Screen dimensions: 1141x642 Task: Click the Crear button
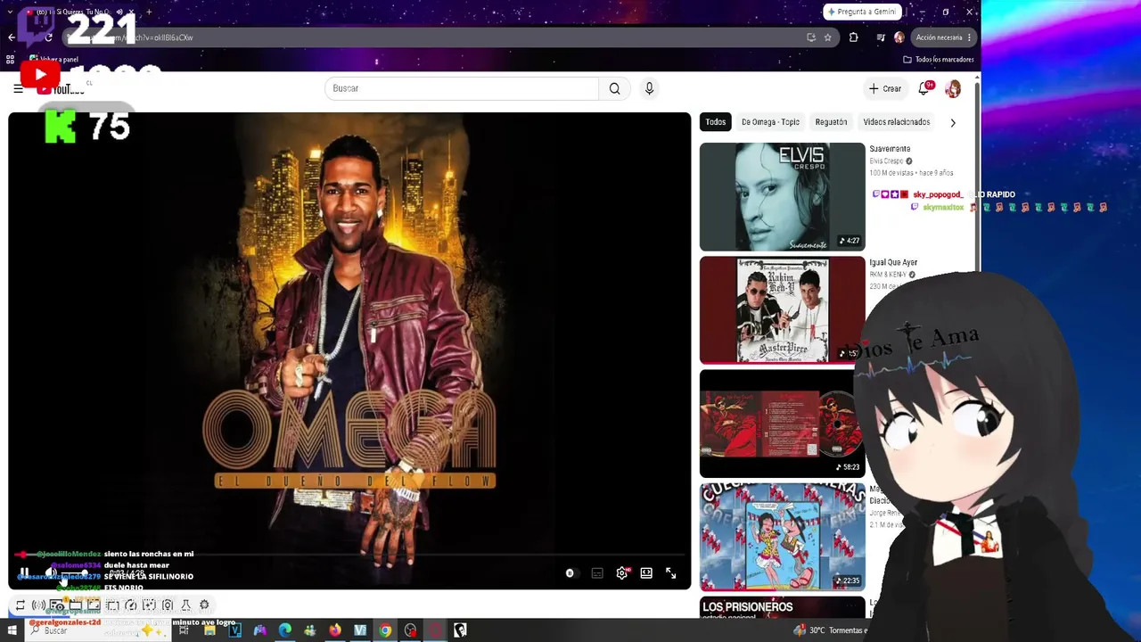pyautogui.click(x=885, y=88)
